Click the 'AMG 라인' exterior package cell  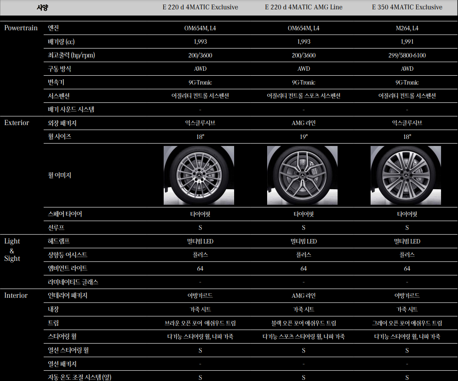tap(304, 123)
